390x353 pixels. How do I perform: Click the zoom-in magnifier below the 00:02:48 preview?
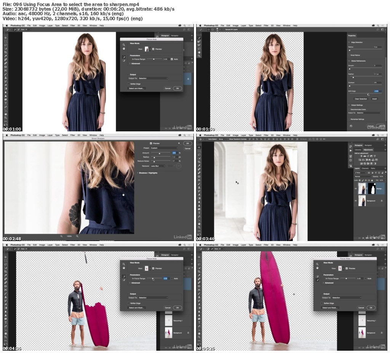(x=77, y=236)
